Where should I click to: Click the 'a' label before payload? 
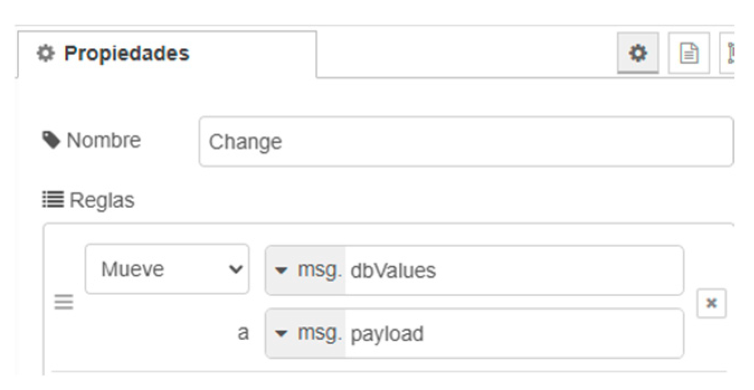(244, 334)
